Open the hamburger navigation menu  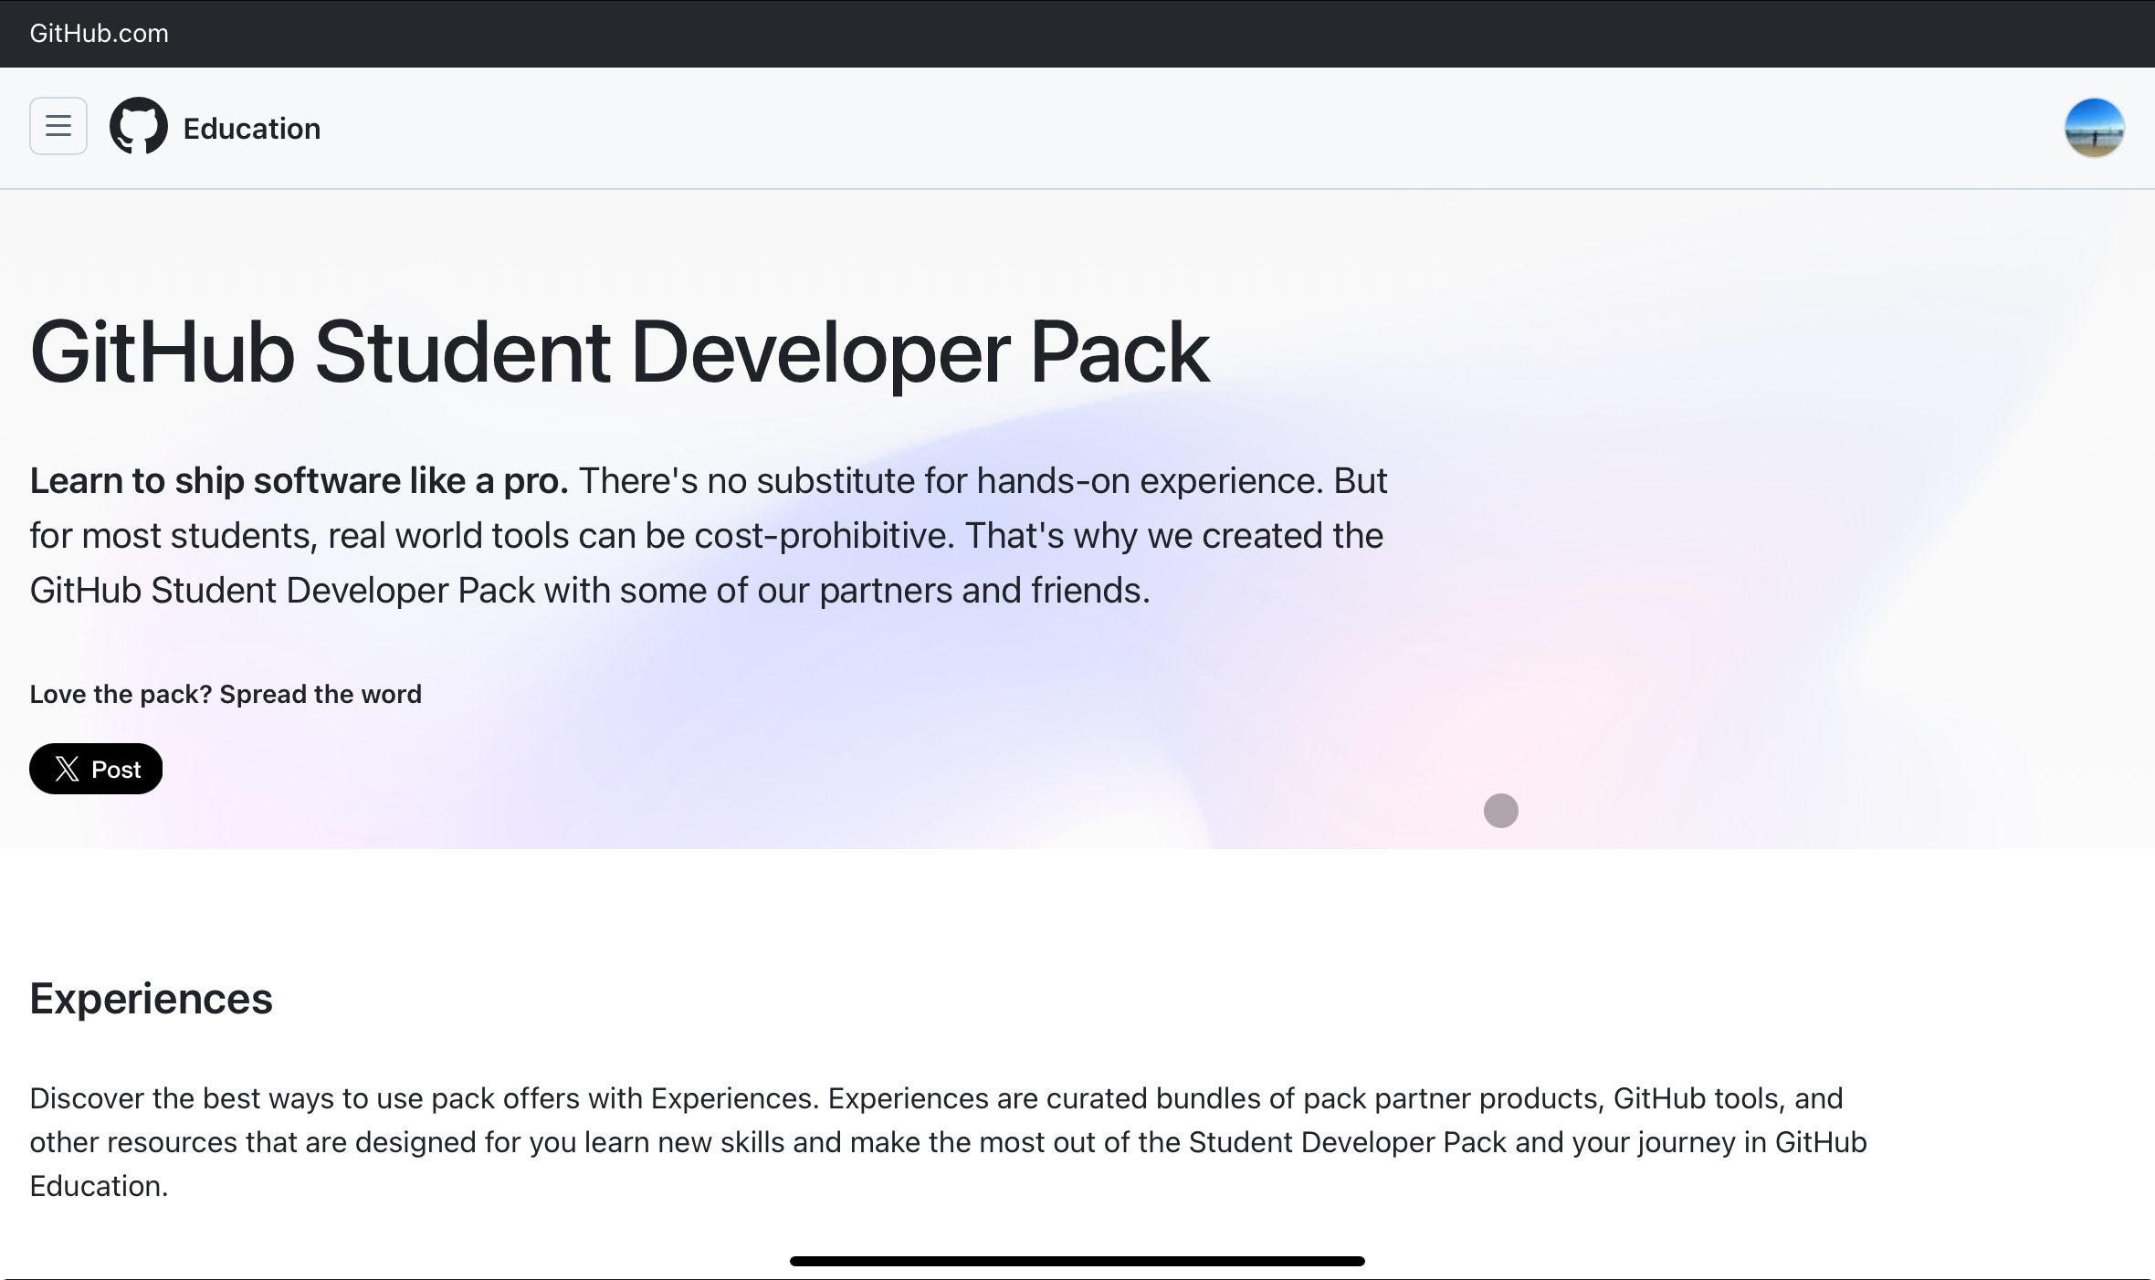[58, 126]
